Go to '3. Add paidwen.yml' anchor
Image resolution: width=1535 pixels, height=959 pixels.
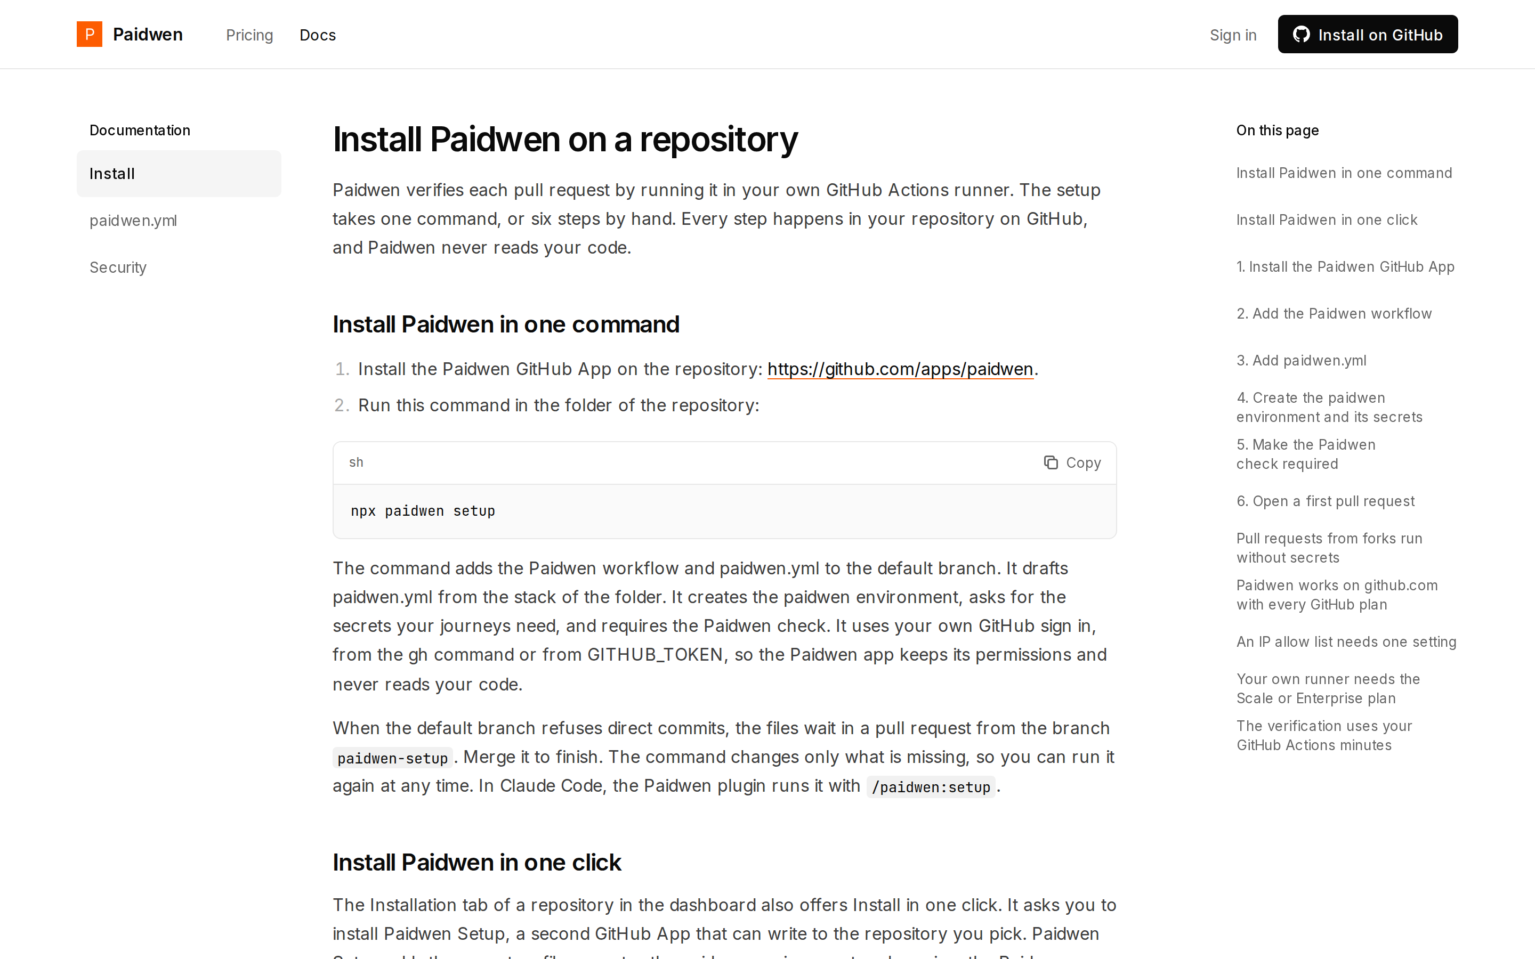pos(1301,361)
